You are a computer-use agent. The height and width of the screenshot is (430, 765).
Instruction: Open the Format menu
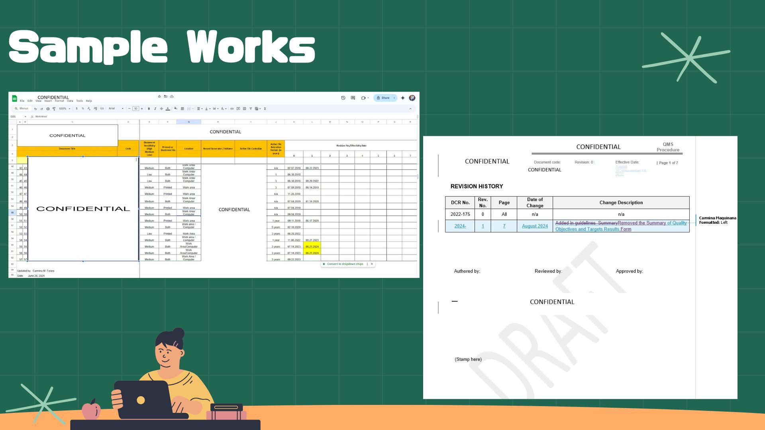[x=59, y=101]
